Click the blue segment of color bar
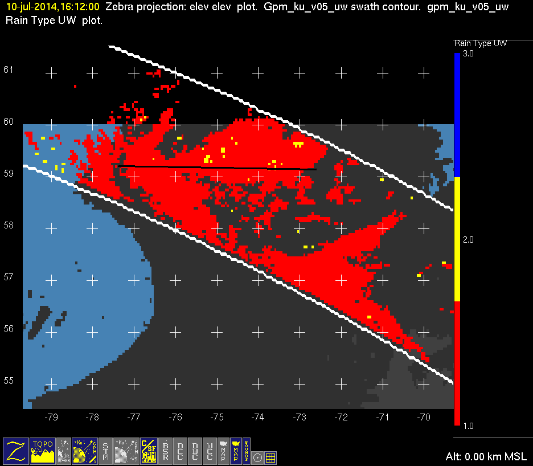This screenshot has width=533, height=466. (457, 114)
